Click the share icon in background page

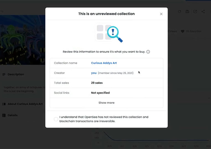tap(203, 12)
